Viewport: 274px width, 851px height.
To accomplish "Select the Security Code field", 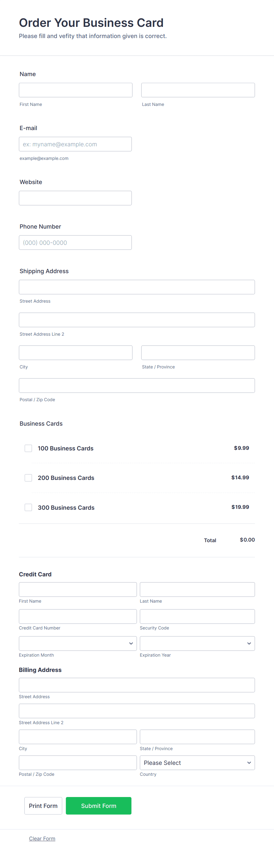I will (x=197, y=616).
